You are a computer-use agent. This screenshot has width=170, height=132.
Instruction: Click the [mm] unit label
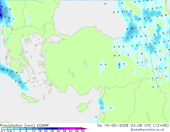click(x=29, y=126)
